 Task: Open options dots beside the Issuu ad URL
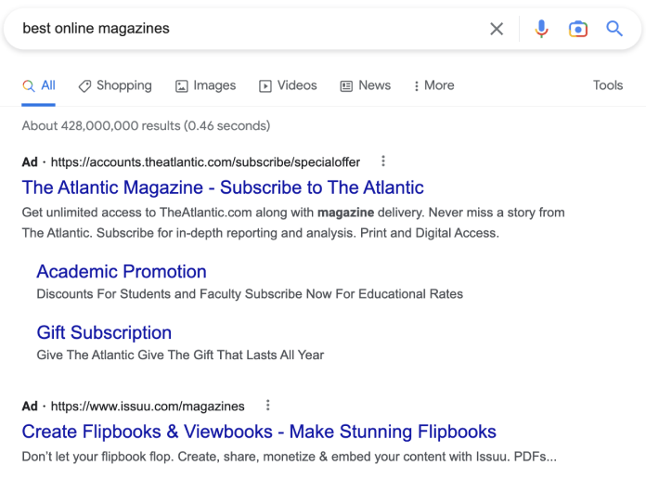[268, 406]
